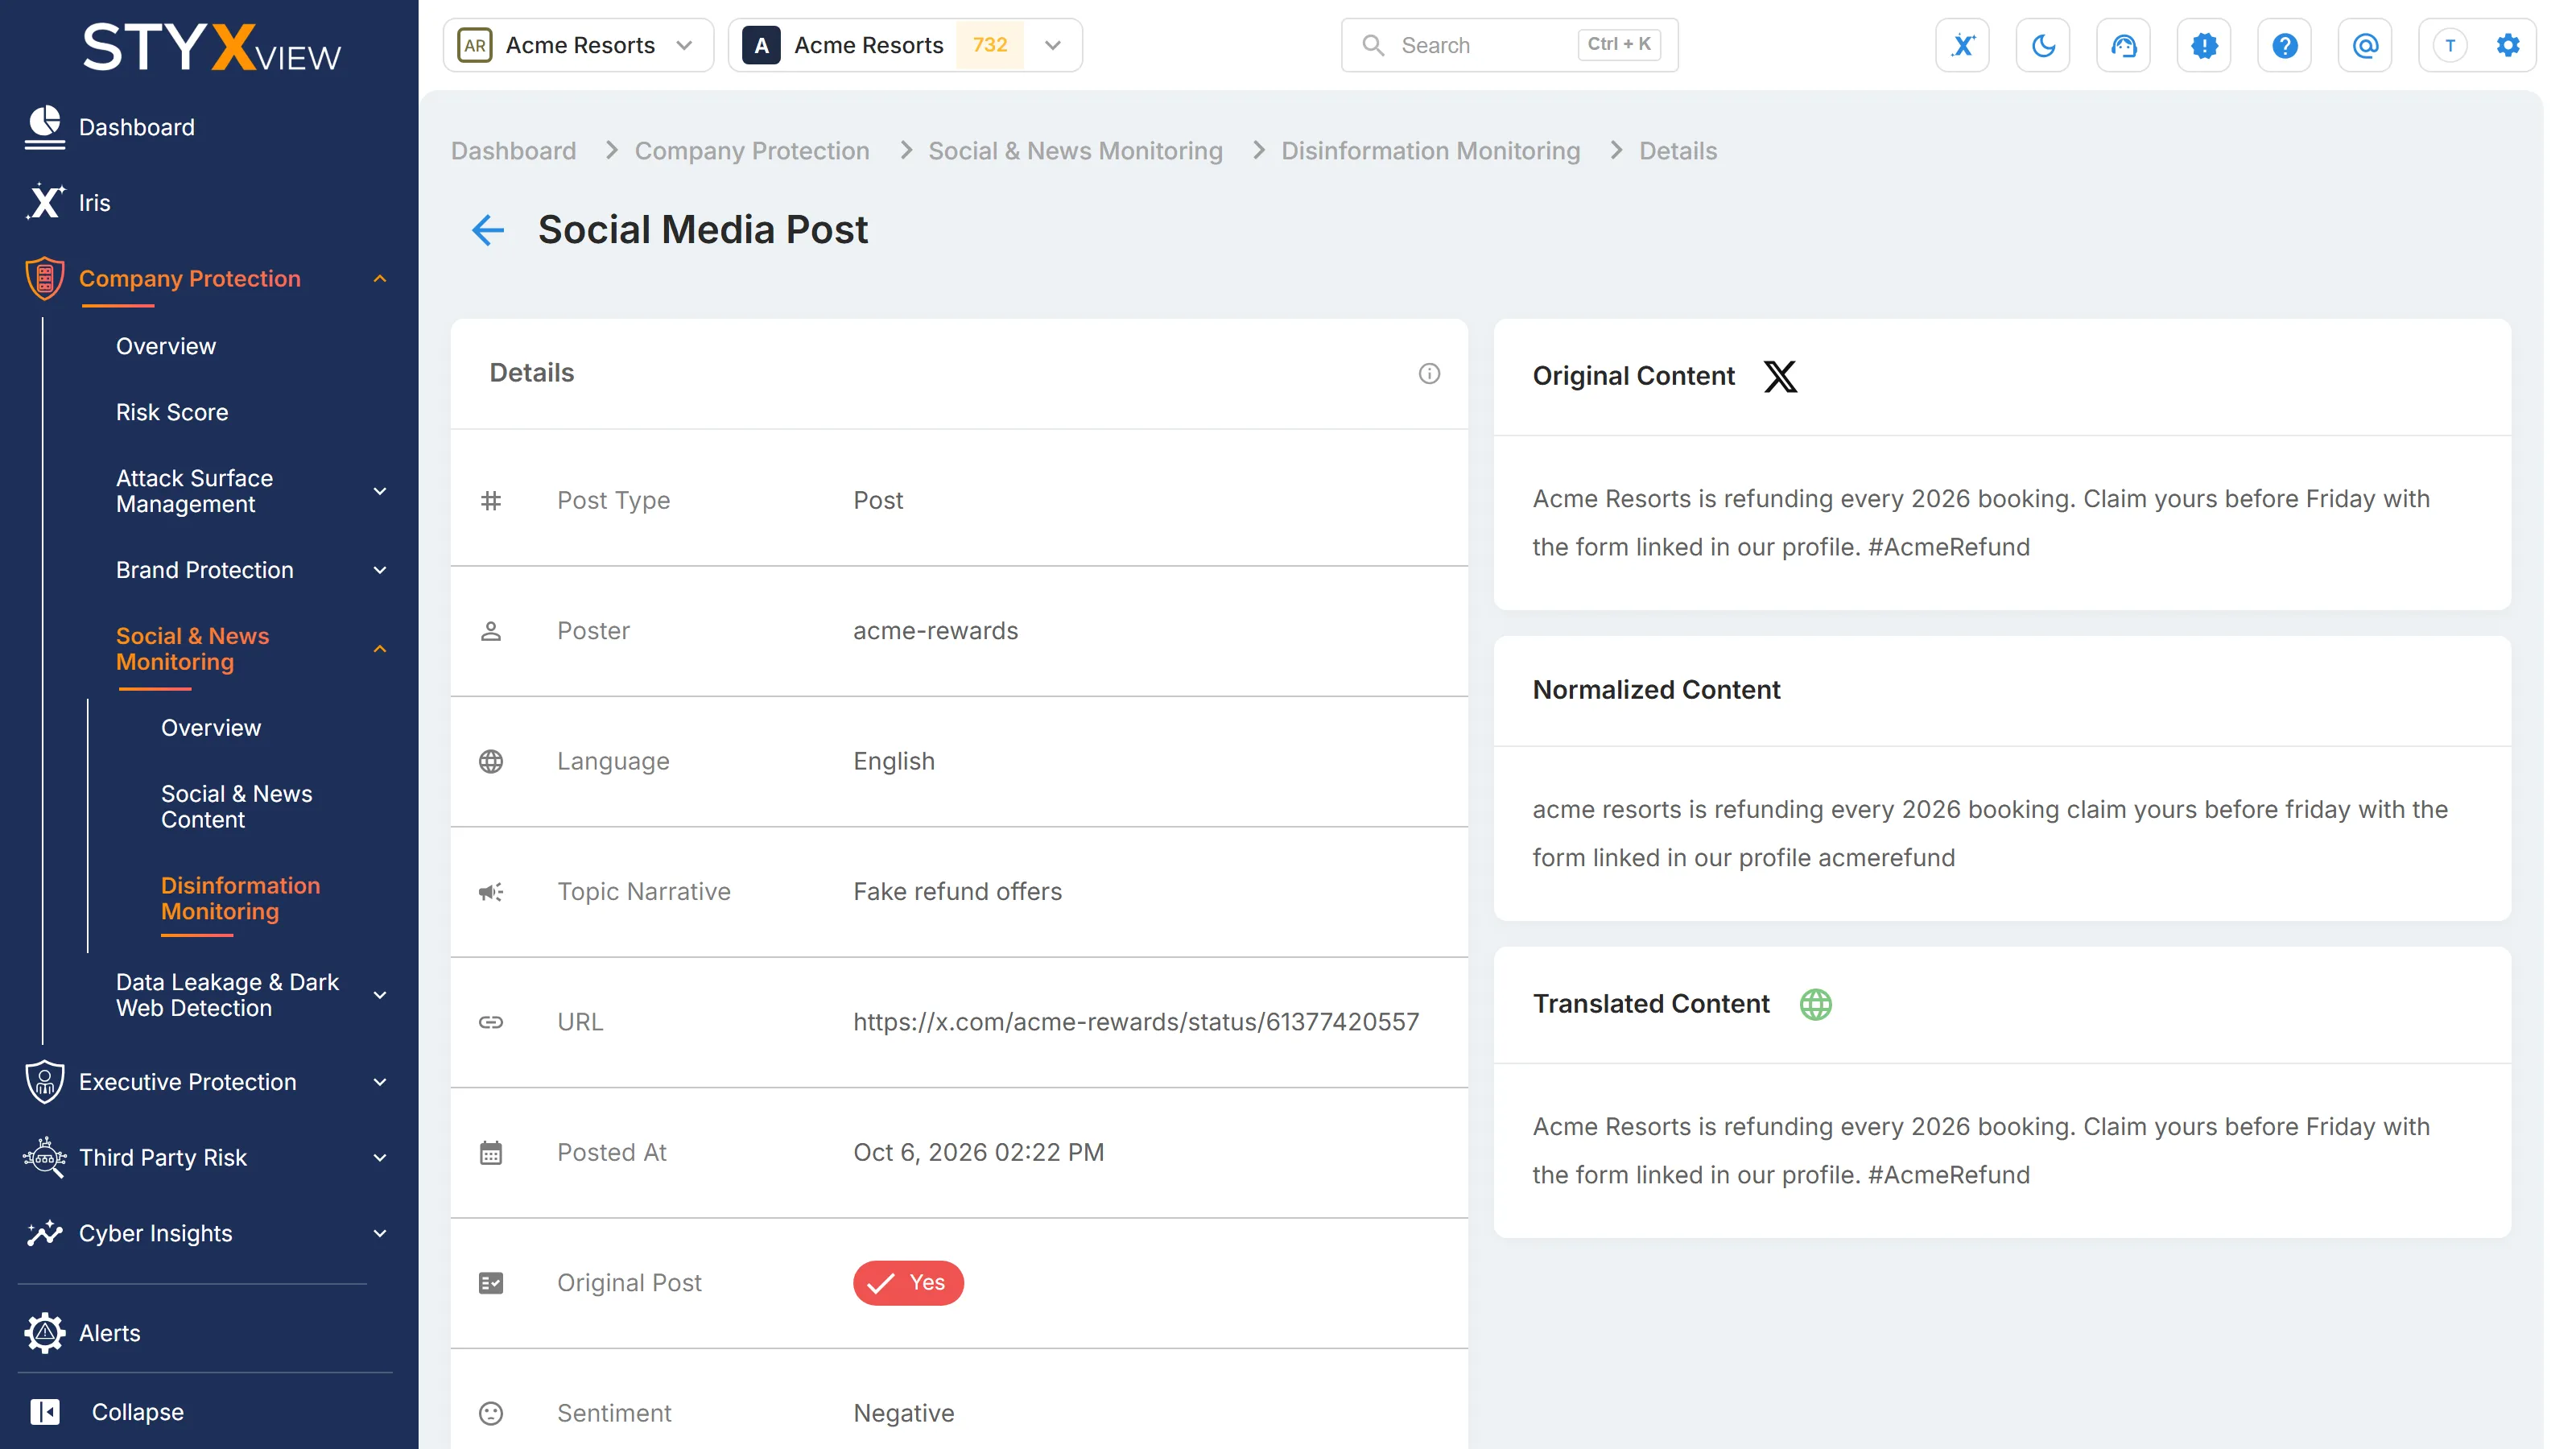
Task: Click poster name acme-rewards
Action: [x=936, y=631]
